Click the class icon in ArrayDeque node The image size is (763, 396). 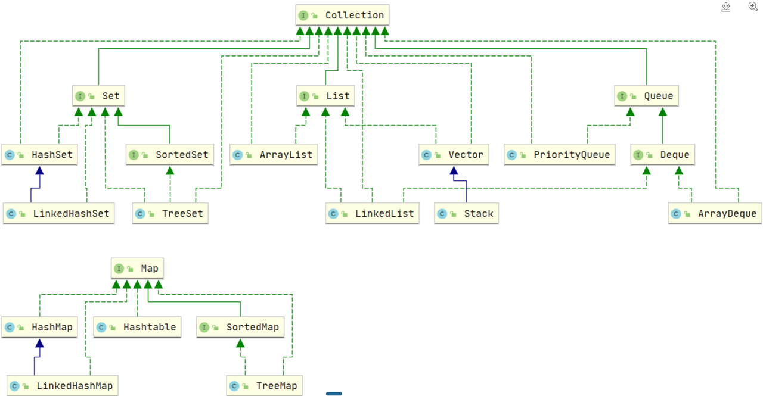coord(676,214)
